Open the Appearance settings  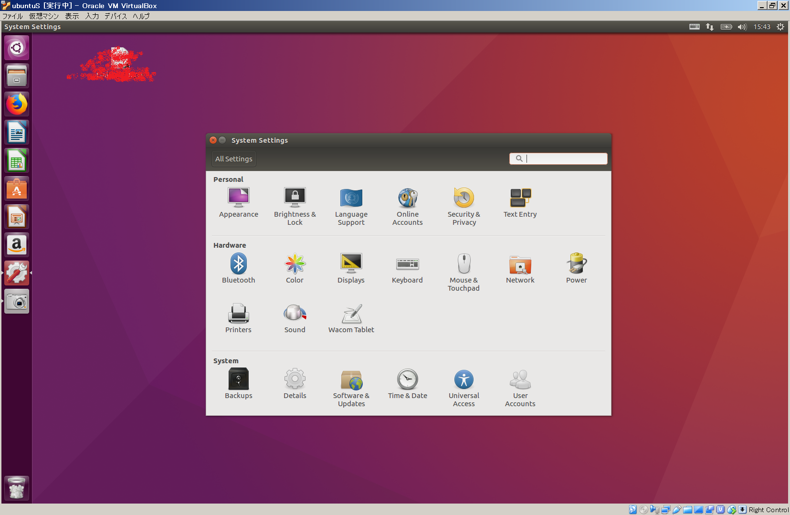point(238,202)
